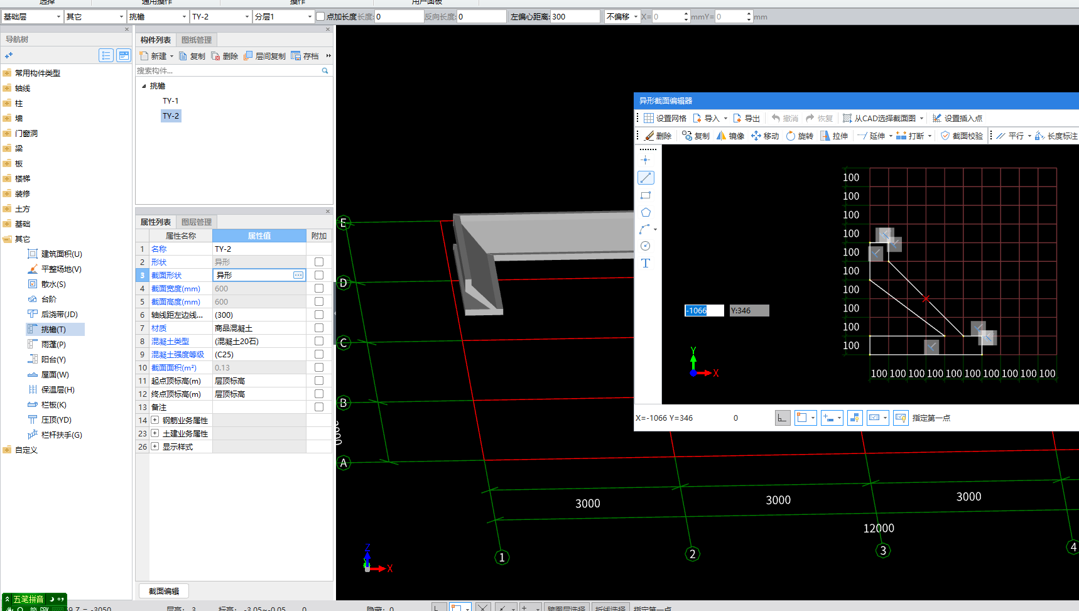Toggle 附加 checkbox for 起点顶标高 row

click(x=319, y=381)
